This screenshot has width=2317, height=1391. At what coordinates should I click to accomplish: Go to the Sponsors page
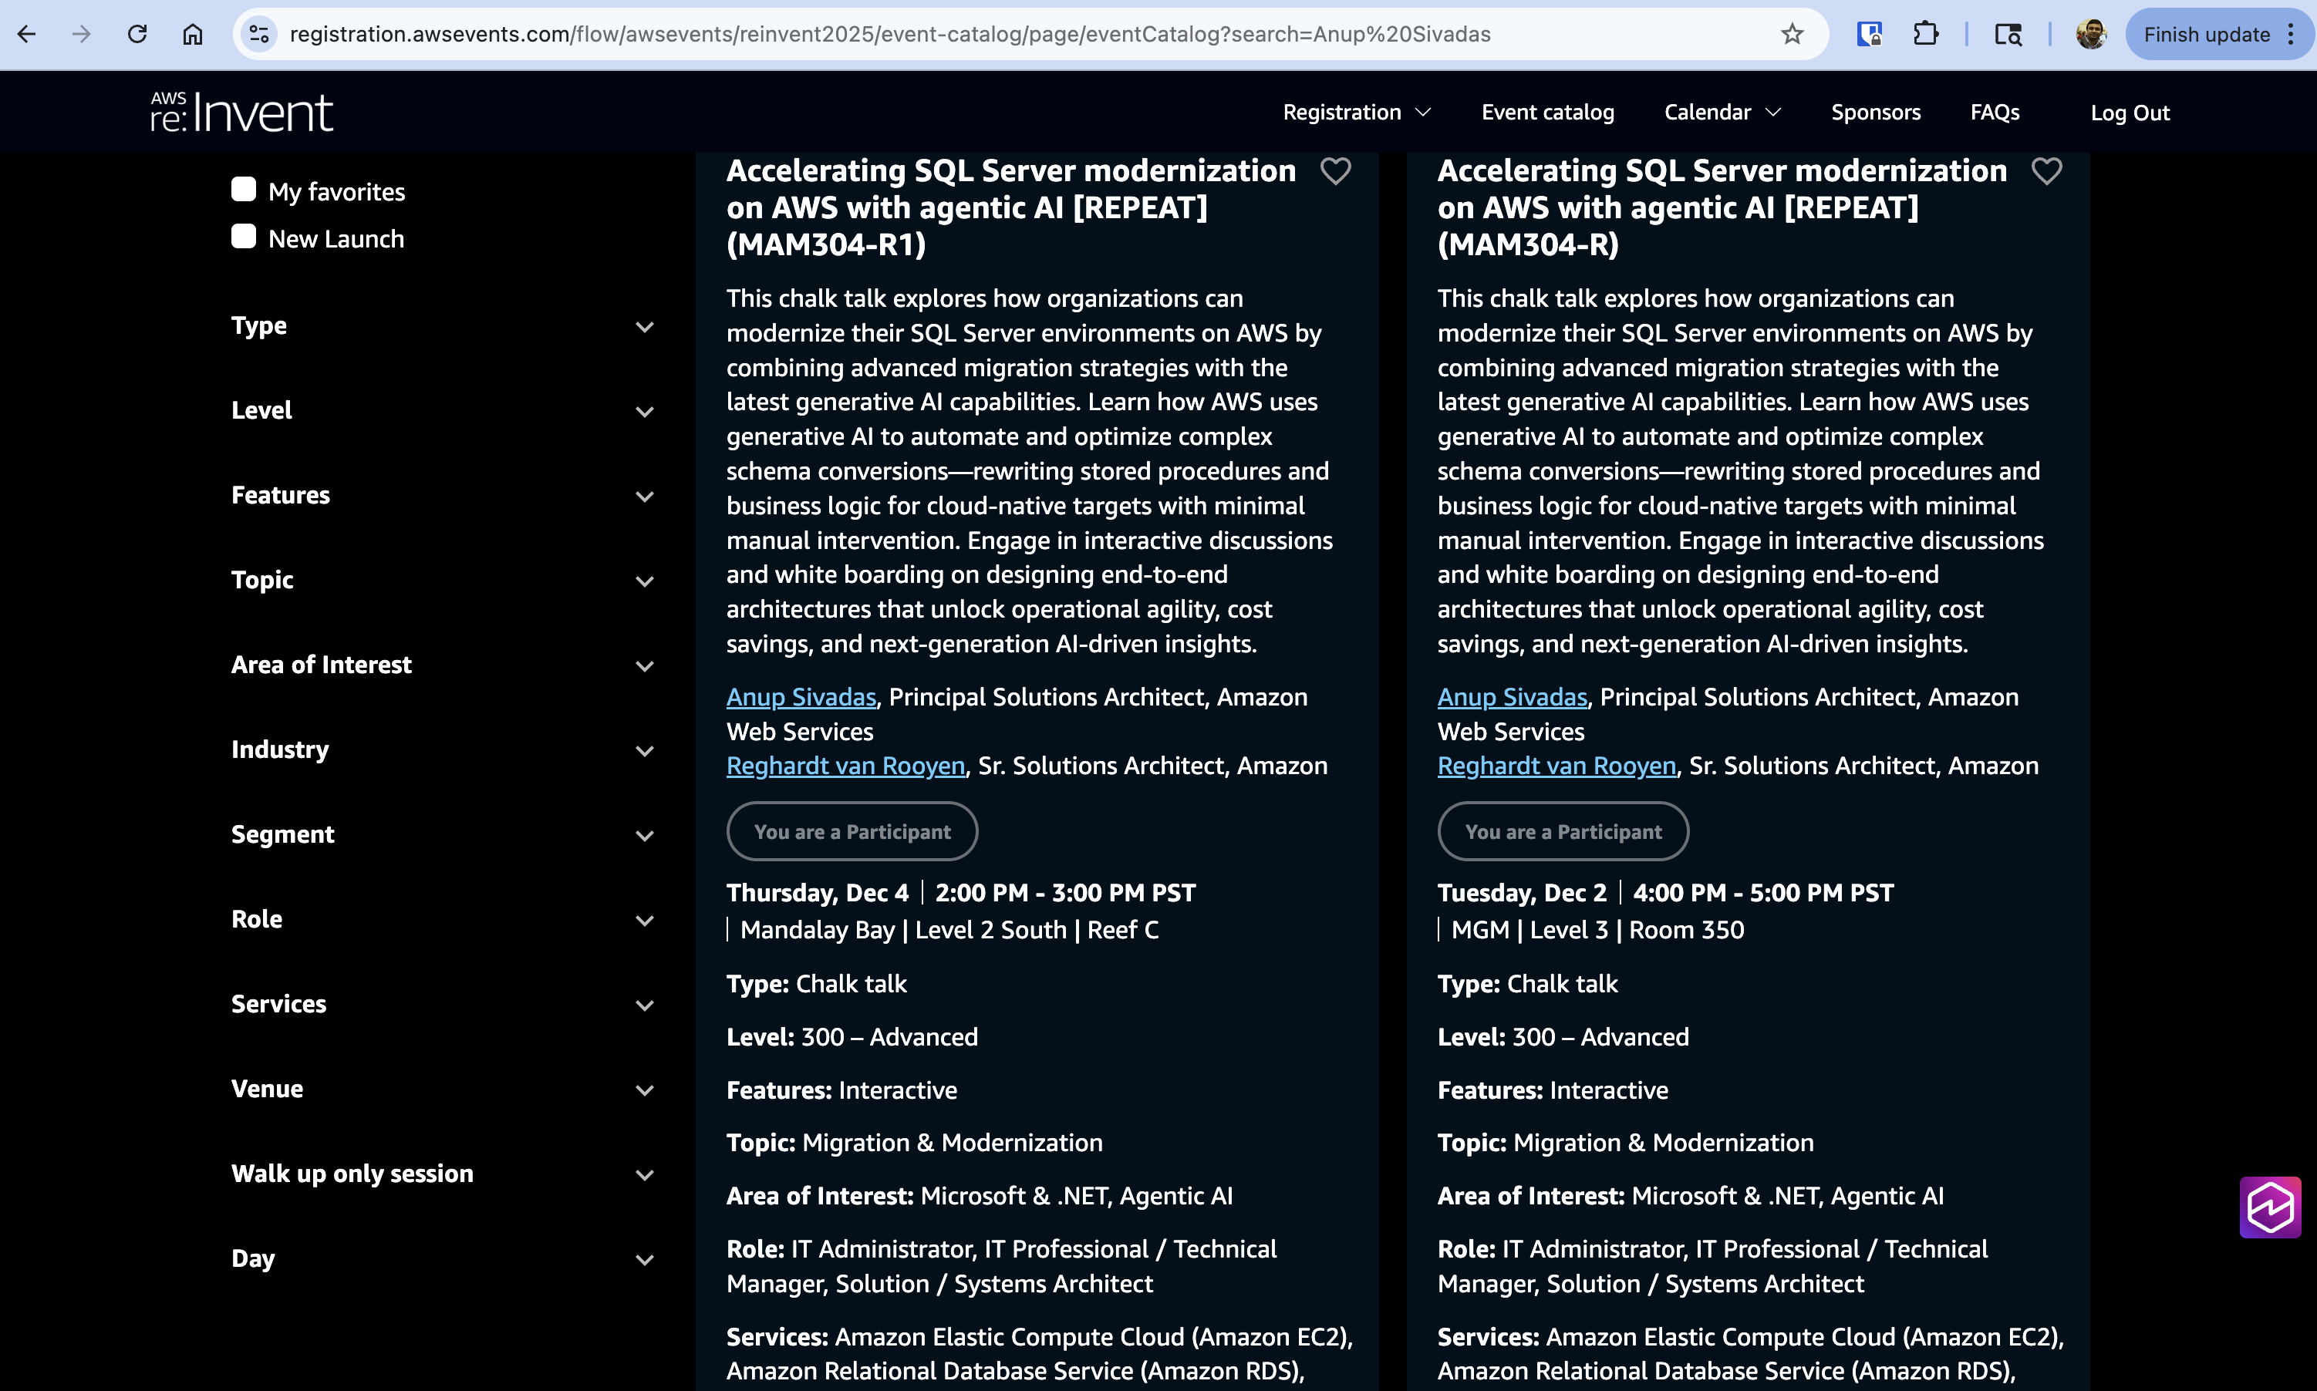(x=1875, y=113)
